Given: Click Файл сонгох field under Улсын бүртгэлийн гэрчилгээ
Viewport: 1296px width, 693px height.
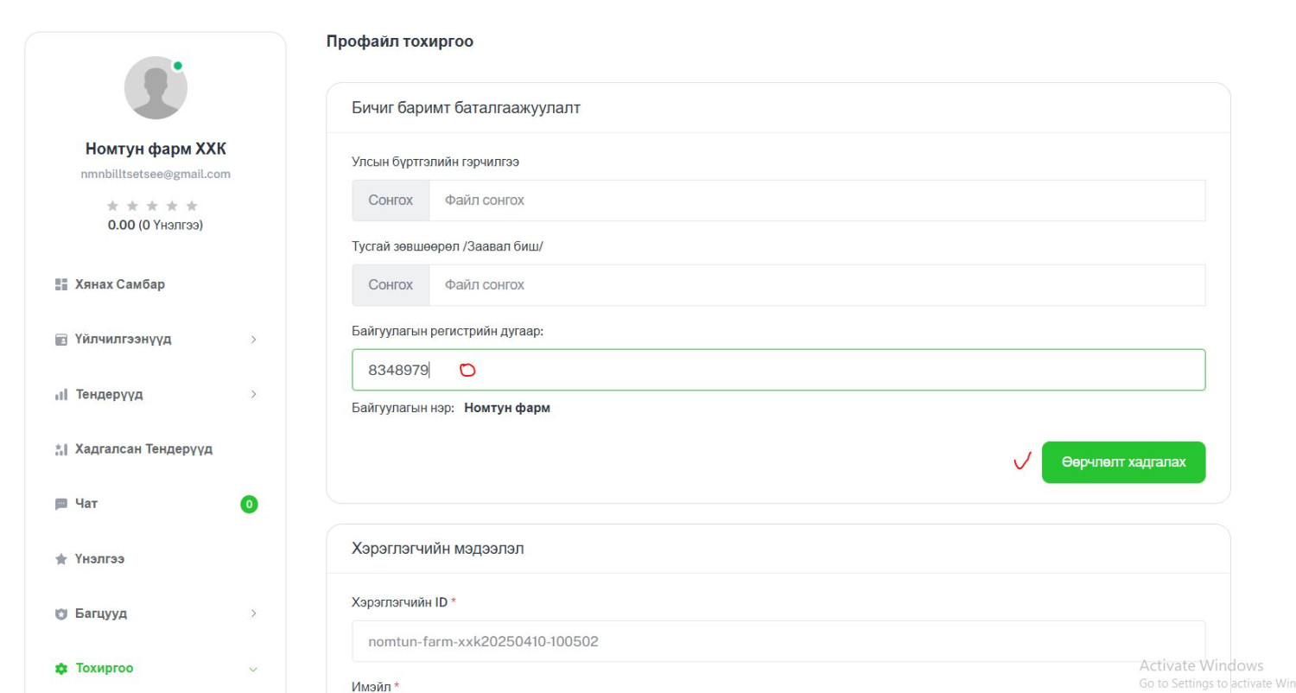Looking at the screenshot, I should tap(817, 200).
